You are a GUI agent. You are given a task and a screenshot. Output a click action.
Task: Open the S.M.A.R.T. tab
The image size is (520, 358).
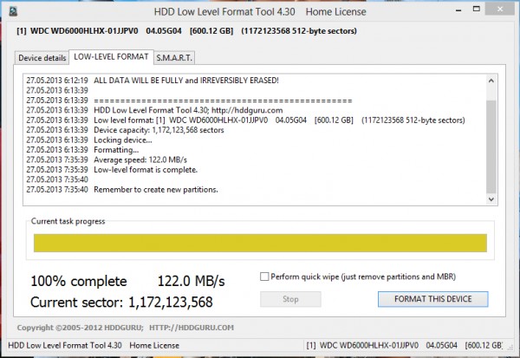pos(174,58)
